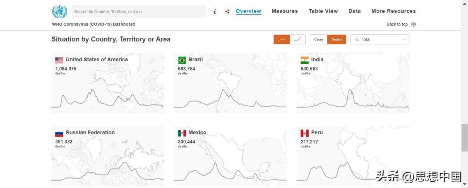Click the United States of America flag icon
This screenshot has height=188, width=468.
(59, 60)
